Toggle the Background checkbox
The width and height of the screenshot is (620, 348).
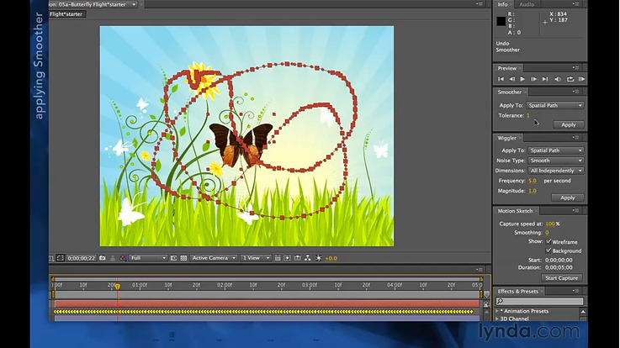(x=548, y=250)
